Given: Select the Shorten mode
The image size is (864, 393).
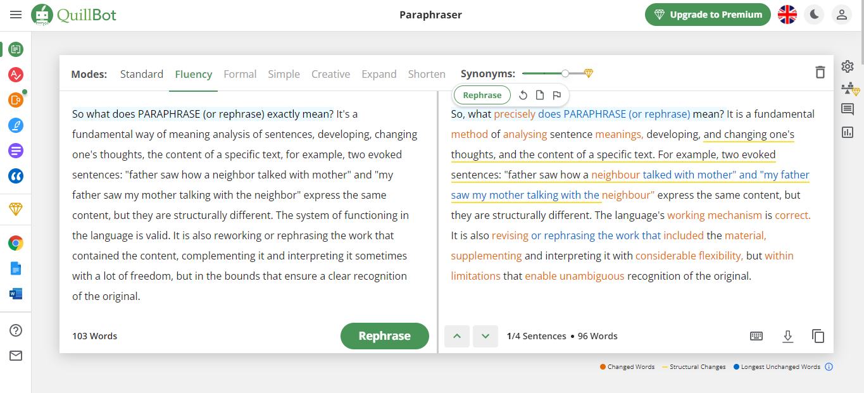Looking at the screenshot, I should pyautogui.click(x=427, y=74).
